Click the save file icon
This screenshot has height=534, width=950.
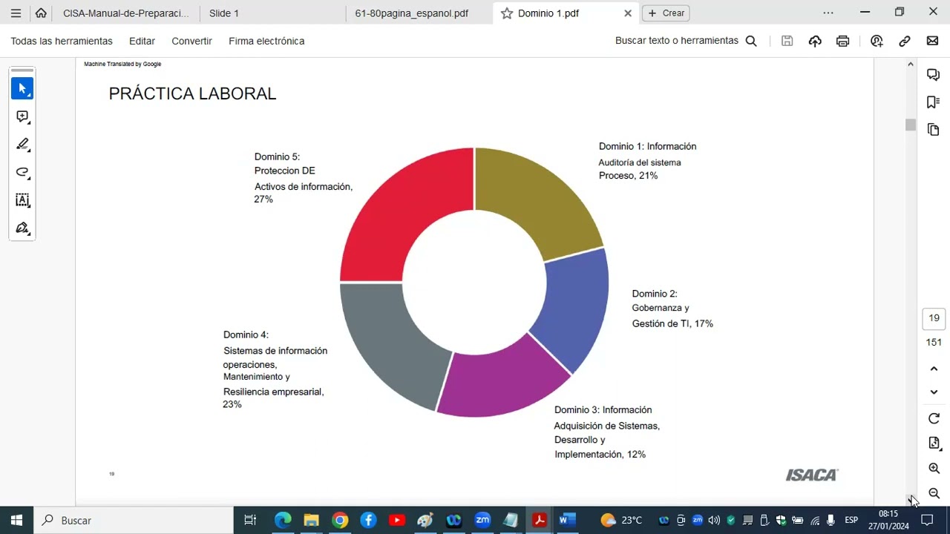coord(787,41)
